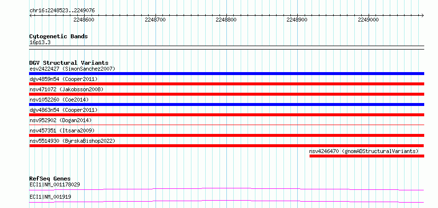Click the 2248800 ruler position
438x208 pixels.
pyautogui.click(x=226, y=20)
